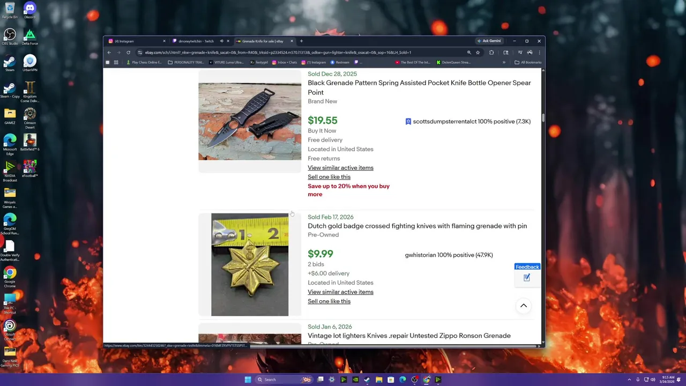Image resolution: width=686 pixels, height=386 pixels.
Task: Open Steam desktop icon
Action: tap(10, 63)
